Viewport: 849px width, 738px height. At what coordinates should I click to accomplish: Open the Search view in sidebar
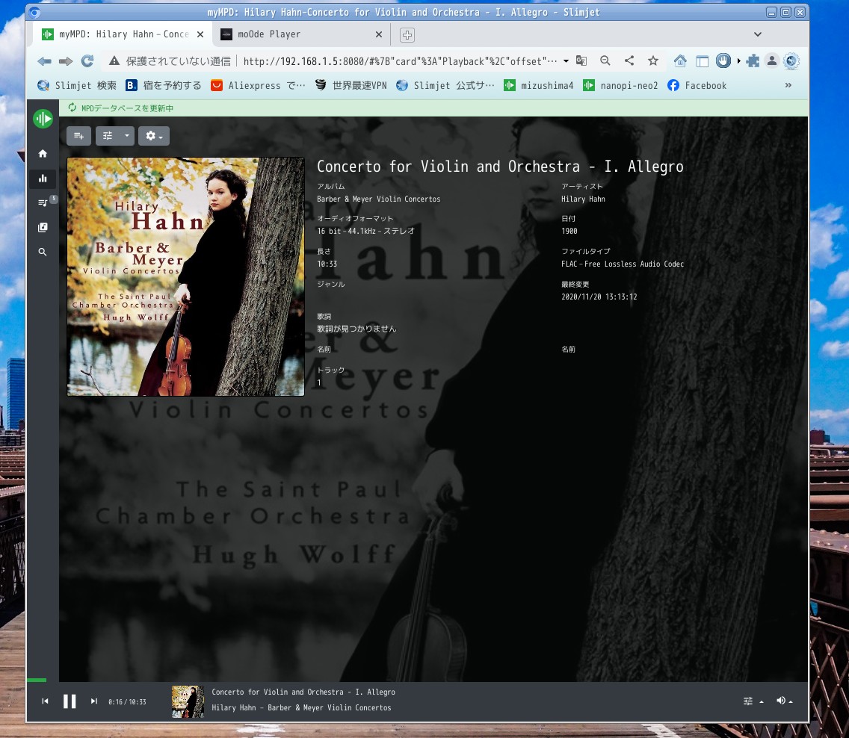[x=43, y=252]
